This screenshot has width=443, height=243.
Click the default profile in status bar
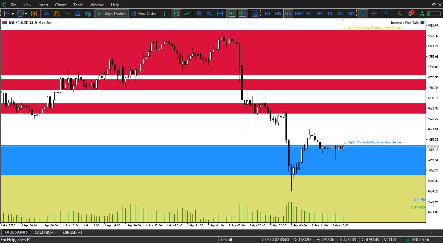point(226,240)
